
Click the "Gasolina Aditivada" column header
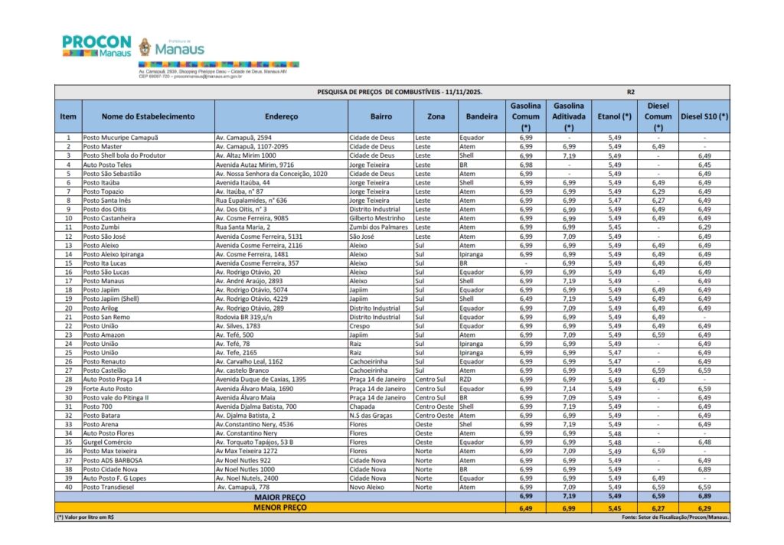[x=568, y=116]
